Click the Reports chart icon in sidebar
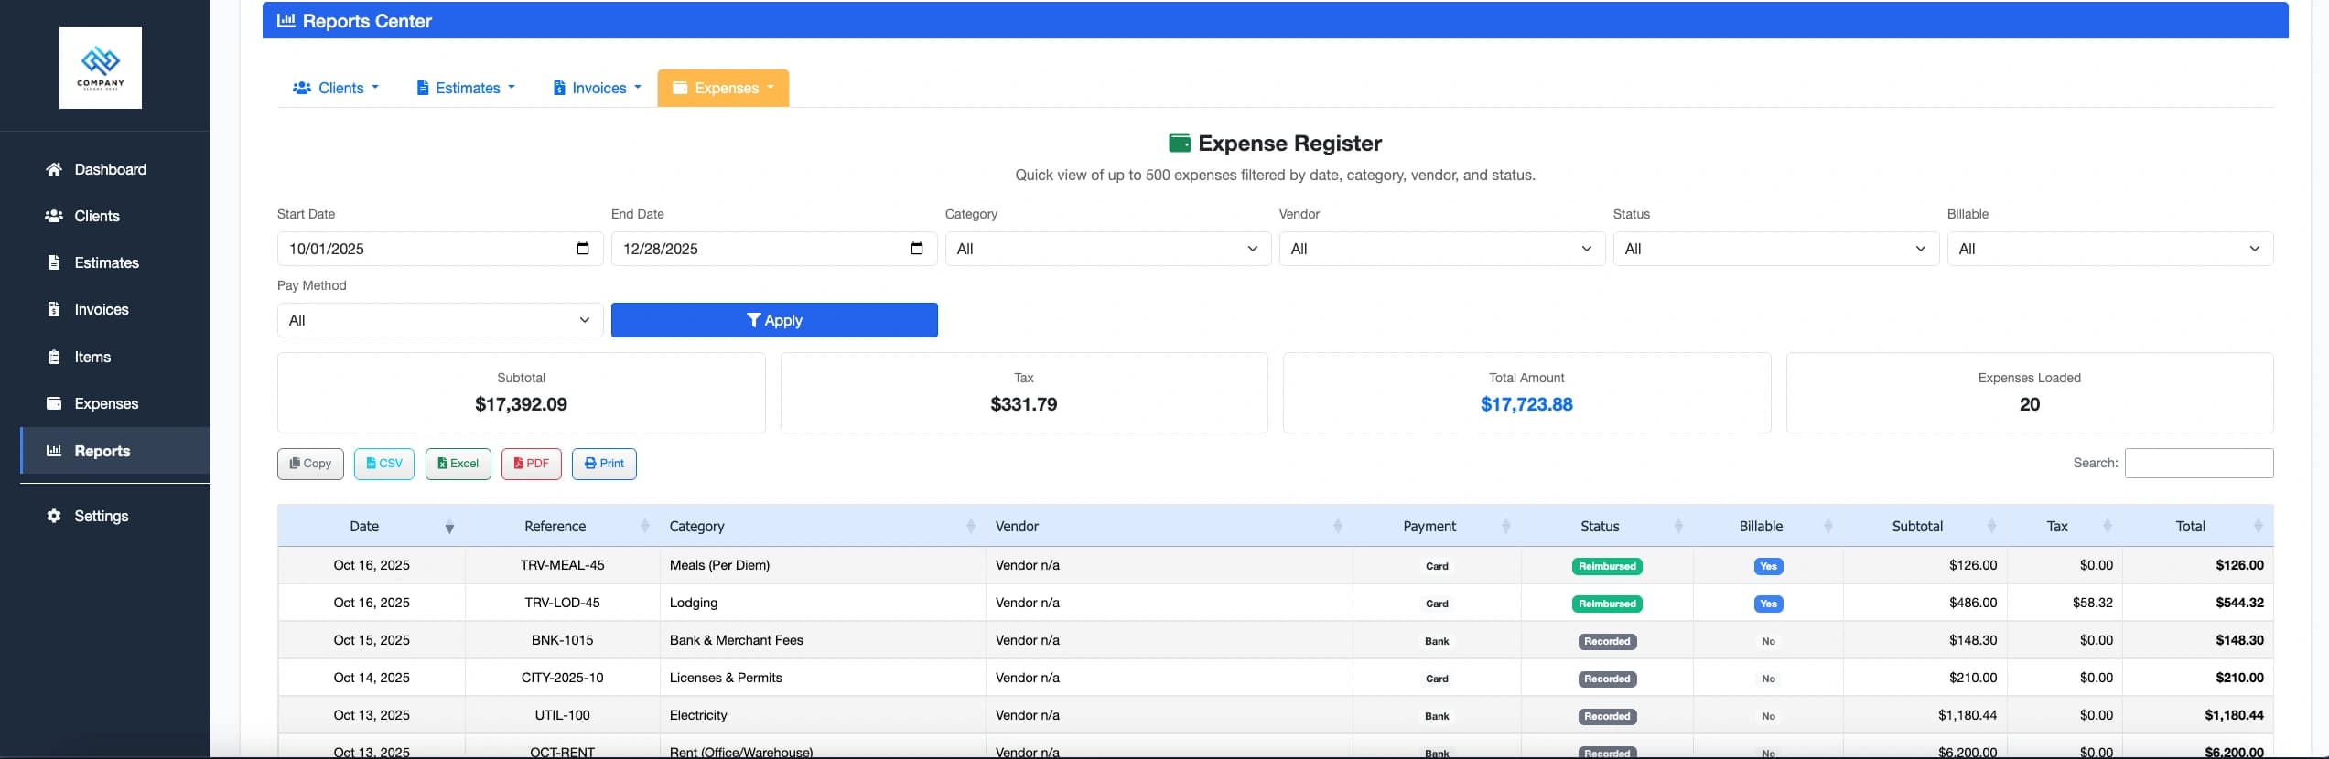Screen dimensions: 2329x759 pos(54,451)
